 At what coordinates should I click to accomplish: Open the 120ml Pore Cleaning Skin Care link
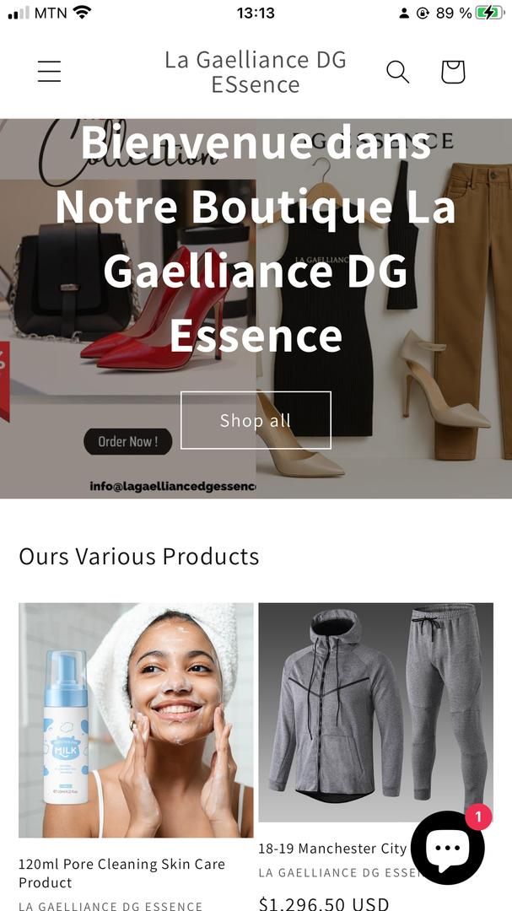click(x=121, y=873)
